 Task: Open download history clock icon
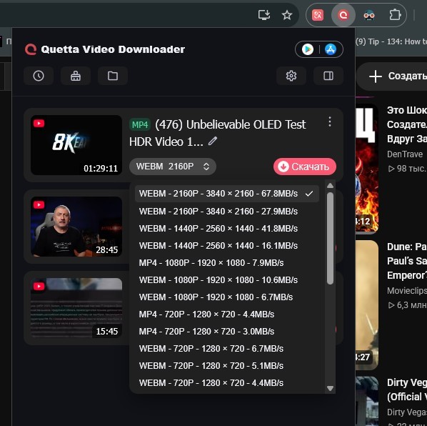[39, 76]
